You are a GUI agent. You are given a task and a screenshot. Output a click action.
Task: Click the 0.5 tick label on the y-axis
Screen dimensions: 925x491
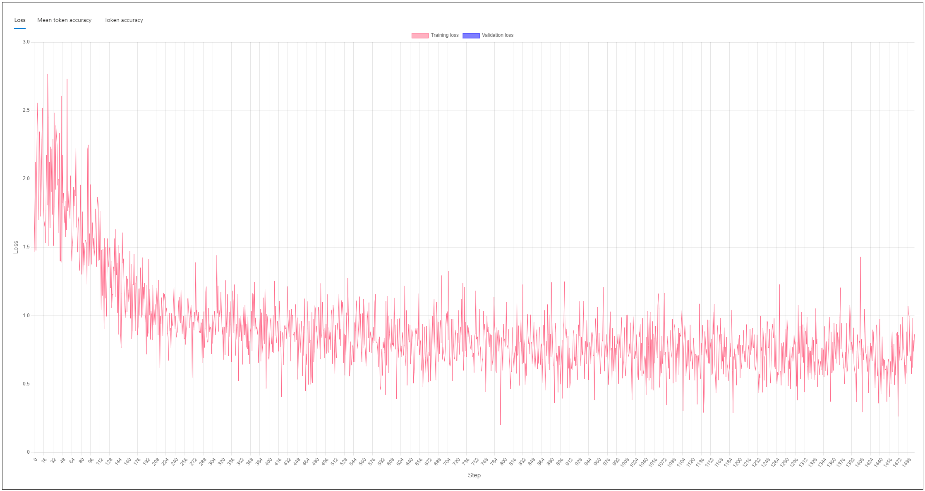tap(26, 384)
